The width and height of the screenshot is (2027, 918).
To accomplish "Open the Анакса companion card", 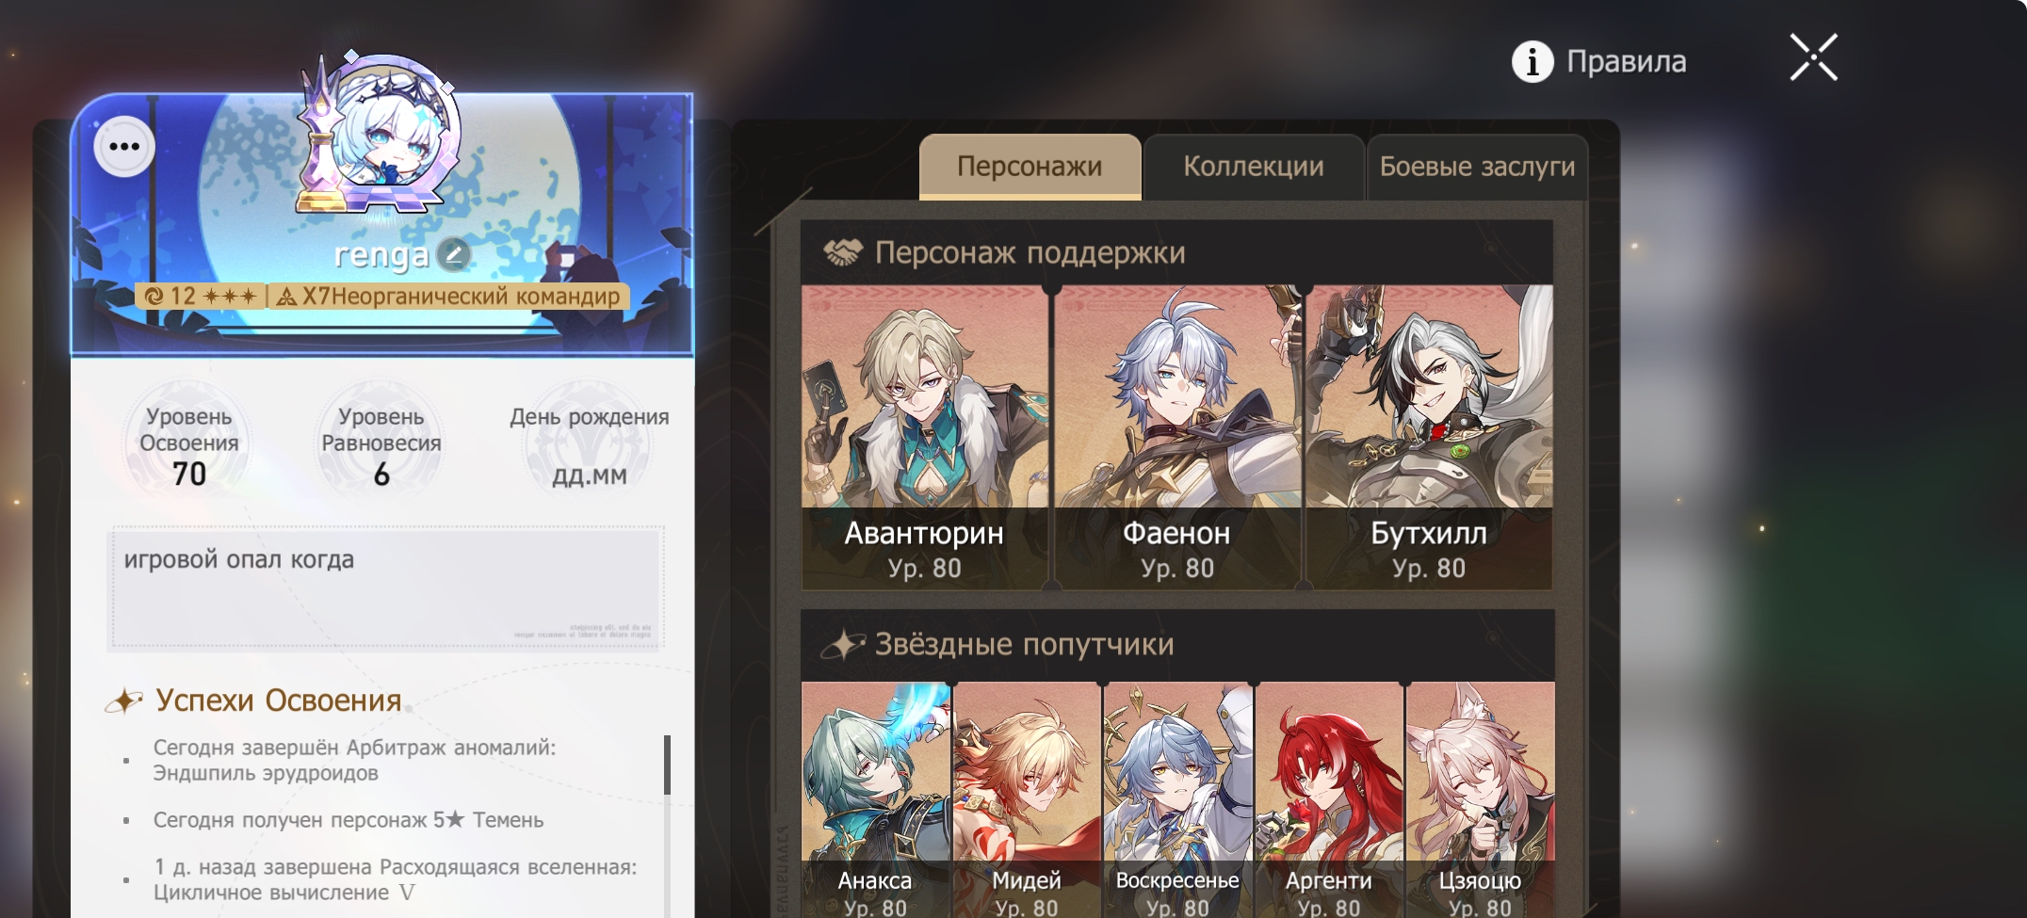I will pos(875,800).
